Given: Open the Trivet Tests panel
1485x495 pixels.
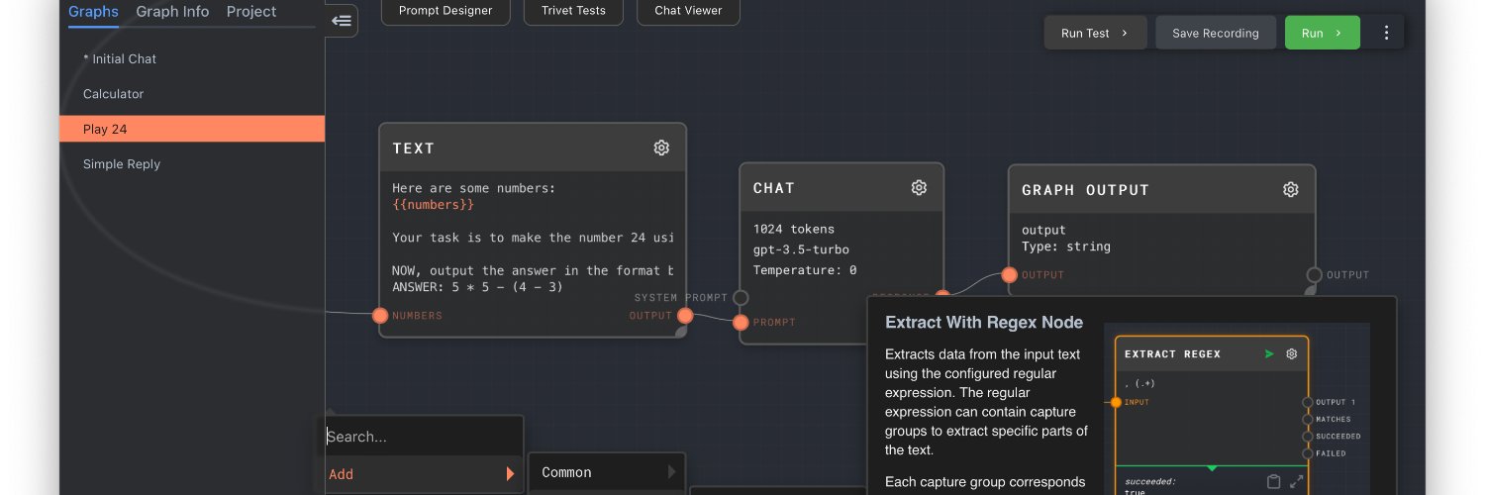Looking at the screenshot, I should click(x=573, y=11).
